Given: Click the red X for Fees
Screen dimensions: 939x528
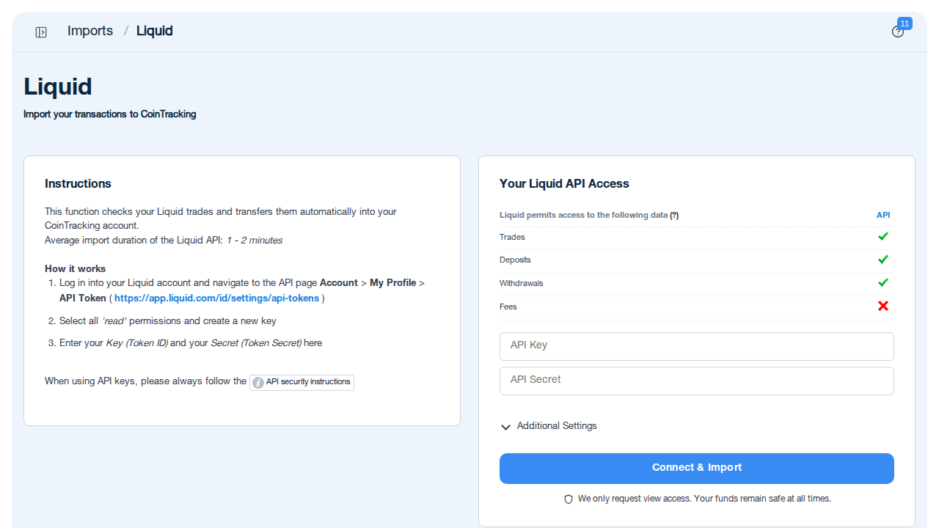Looking at the screenshot, I should (x=883, y=306).
